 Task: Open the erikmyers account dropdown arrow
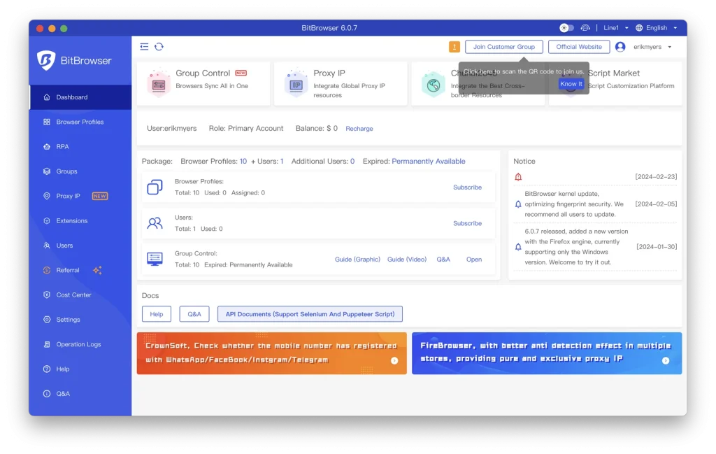pos(670,47)
